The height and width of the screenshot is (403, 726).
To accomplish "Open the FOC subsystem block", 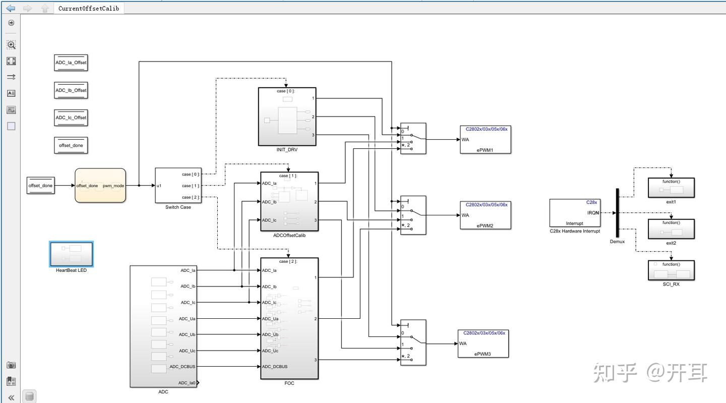I will (x=289, y=318).
